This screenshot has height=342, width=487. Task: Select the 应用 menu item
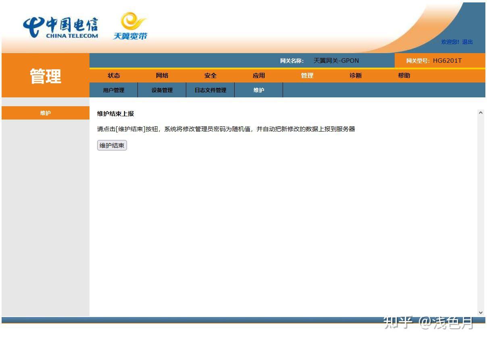pos(259,76)
